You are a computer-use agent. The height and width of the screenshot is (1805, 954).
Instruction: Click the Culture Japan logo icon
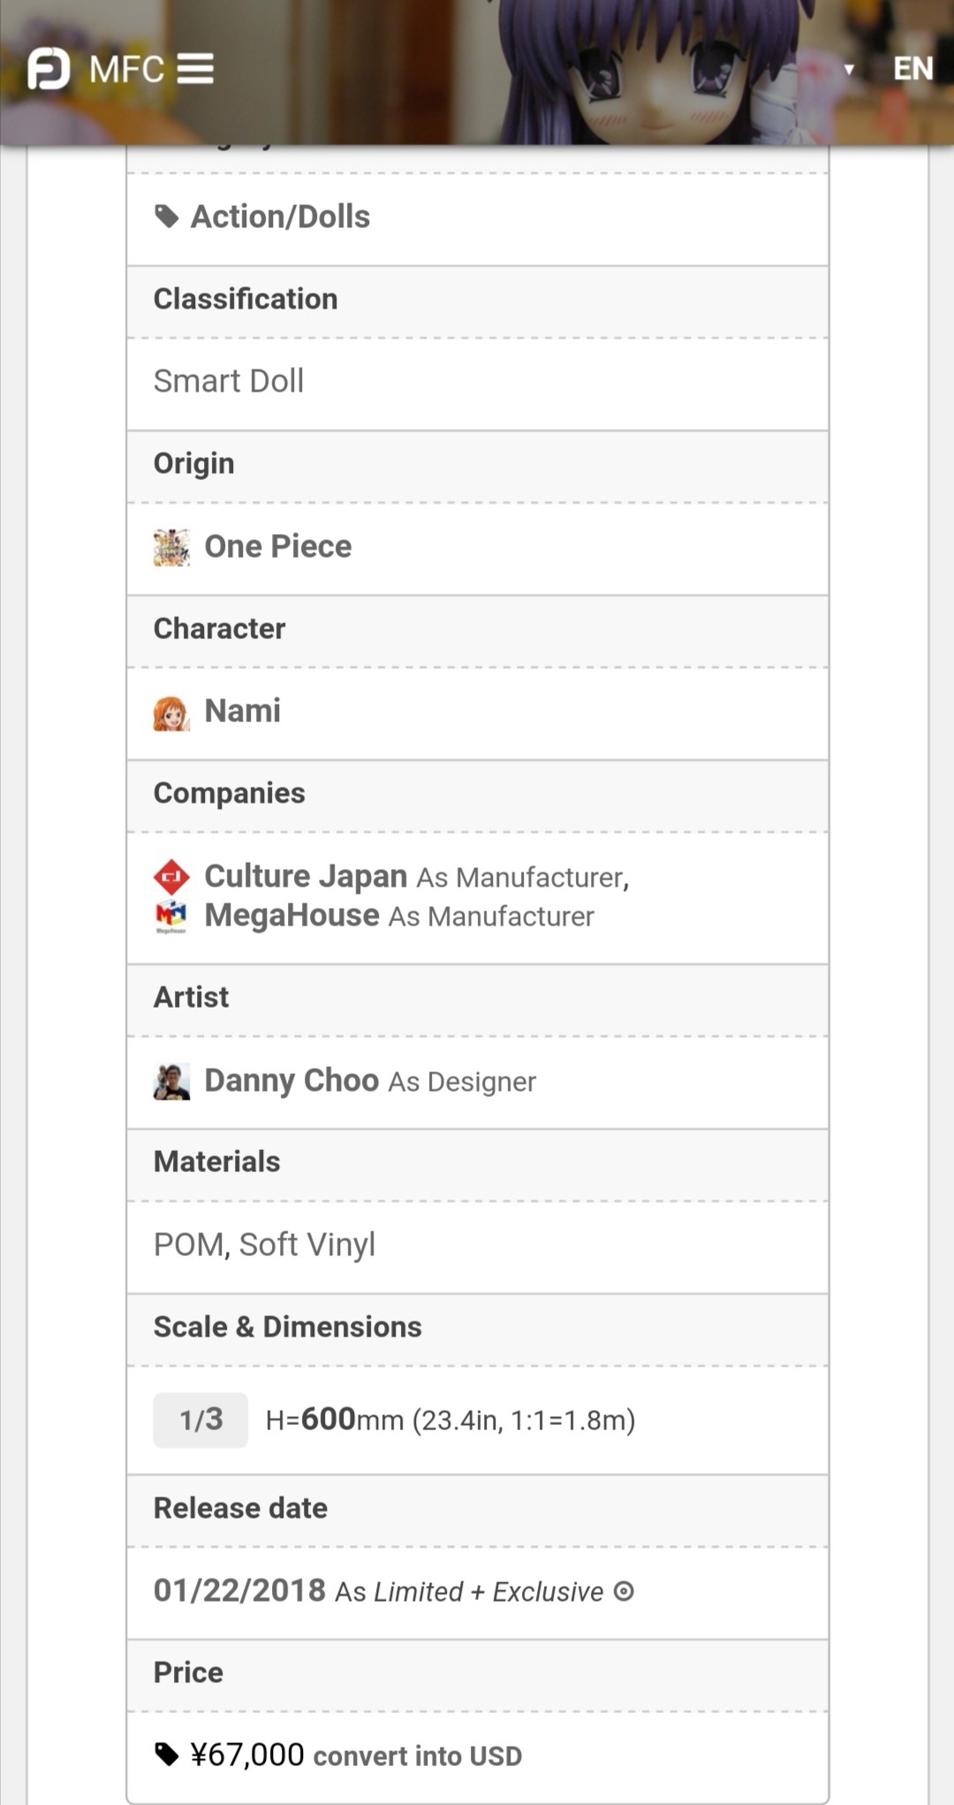click(x=171, y=877)
